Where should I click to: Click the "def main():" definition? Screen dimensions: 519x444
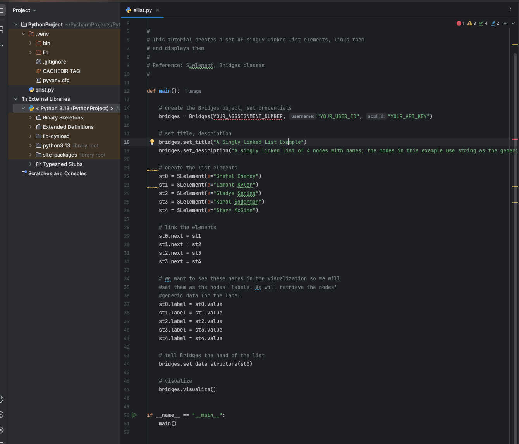coord(163,91)
